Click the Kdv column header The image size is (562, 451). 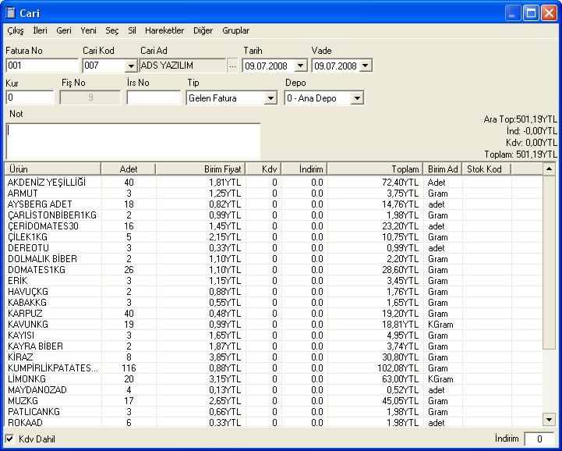(263, 169)
